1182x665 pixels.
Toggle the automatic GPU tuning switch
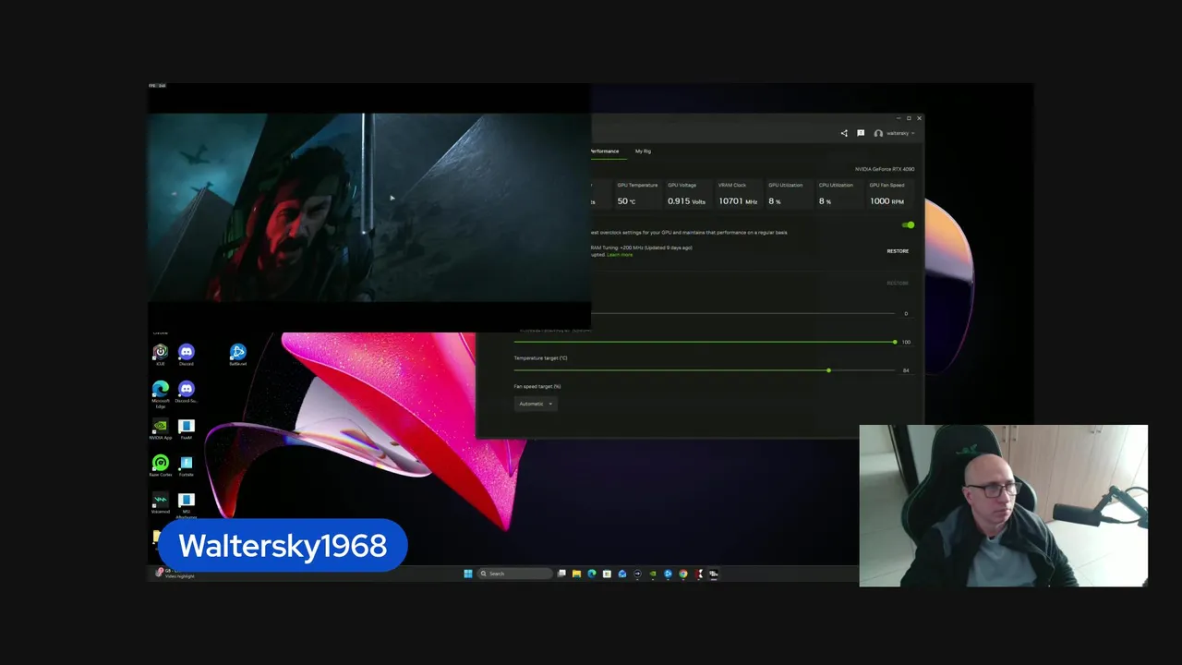(908, 225)
